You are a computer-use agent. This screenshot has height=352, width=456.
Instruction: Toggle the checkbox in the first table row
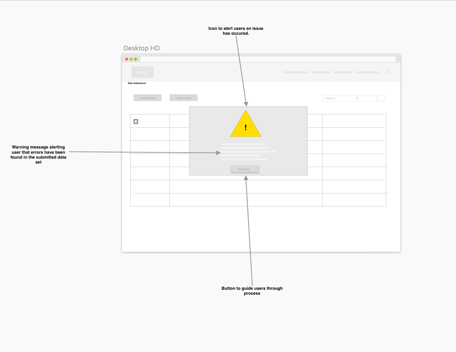[136, 122]
